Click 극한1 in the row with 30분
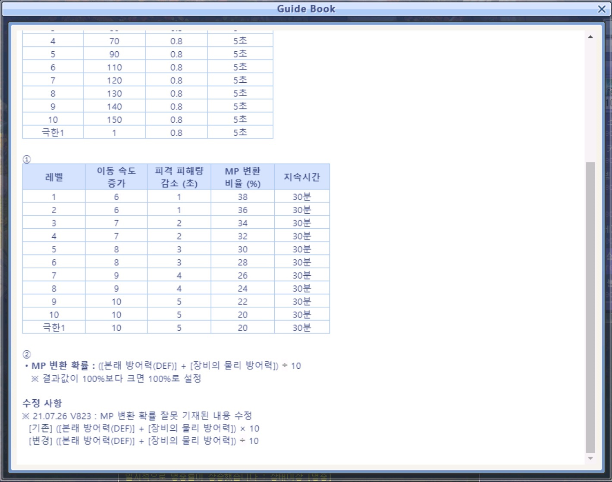The width and height of the screenshot is (612, 482). (x=54, y=328)
